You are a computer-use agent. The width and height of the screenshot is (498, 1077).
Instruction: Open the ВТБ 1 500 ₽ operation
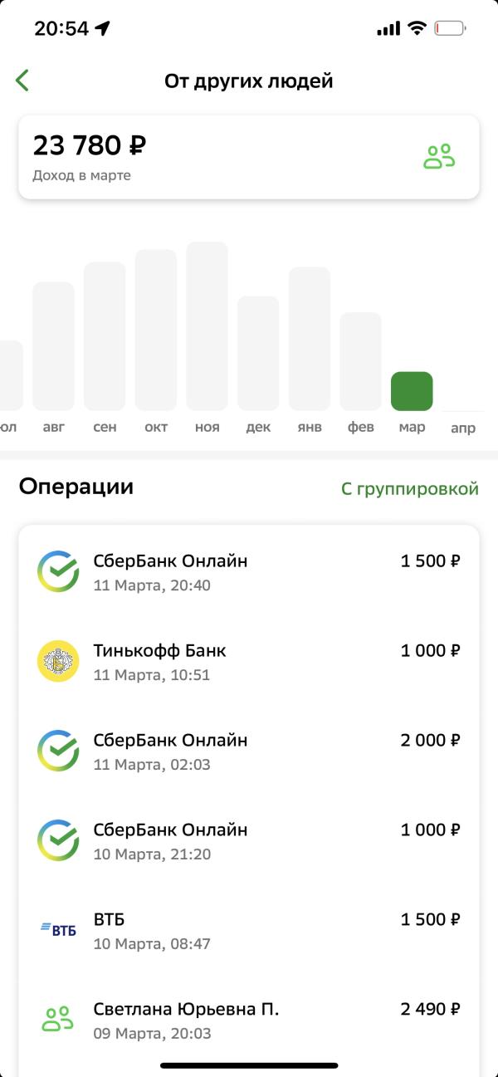click(249, 930)
